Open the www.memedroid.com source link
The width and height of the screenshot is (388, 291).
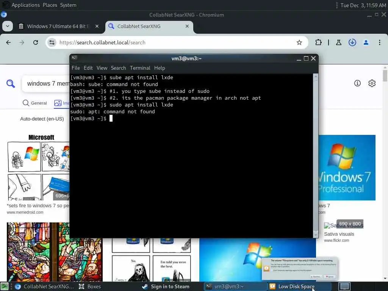[x=25, y=212]
